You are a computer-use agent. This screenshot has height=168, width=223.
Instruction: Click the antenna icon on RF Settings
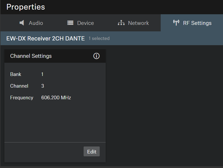[176, 23]
